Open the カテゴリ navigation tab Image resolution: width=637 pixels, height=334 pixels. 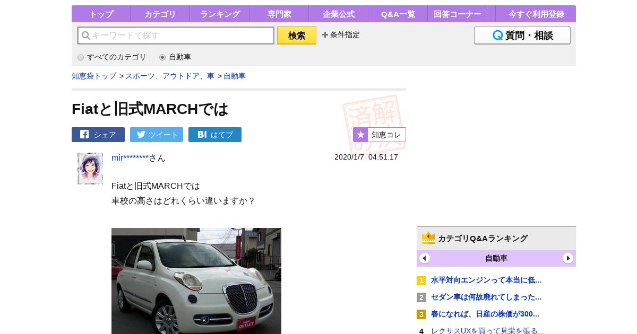160,14
